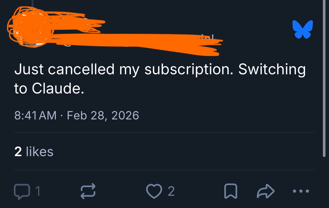The height and width of the screenshot is (208, 329).
Task: Click the like count beside the heart
Action: tap(171, 191)
